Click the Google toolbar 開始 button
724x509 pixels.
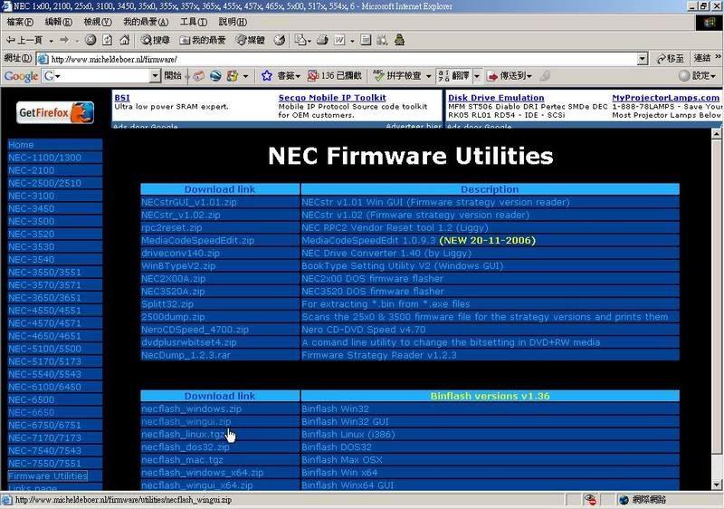click(172, 76)
